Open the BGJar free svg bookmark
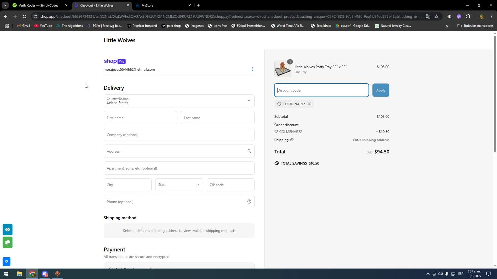The height and width of the screenshot is (279, 497). pos(105,26)
